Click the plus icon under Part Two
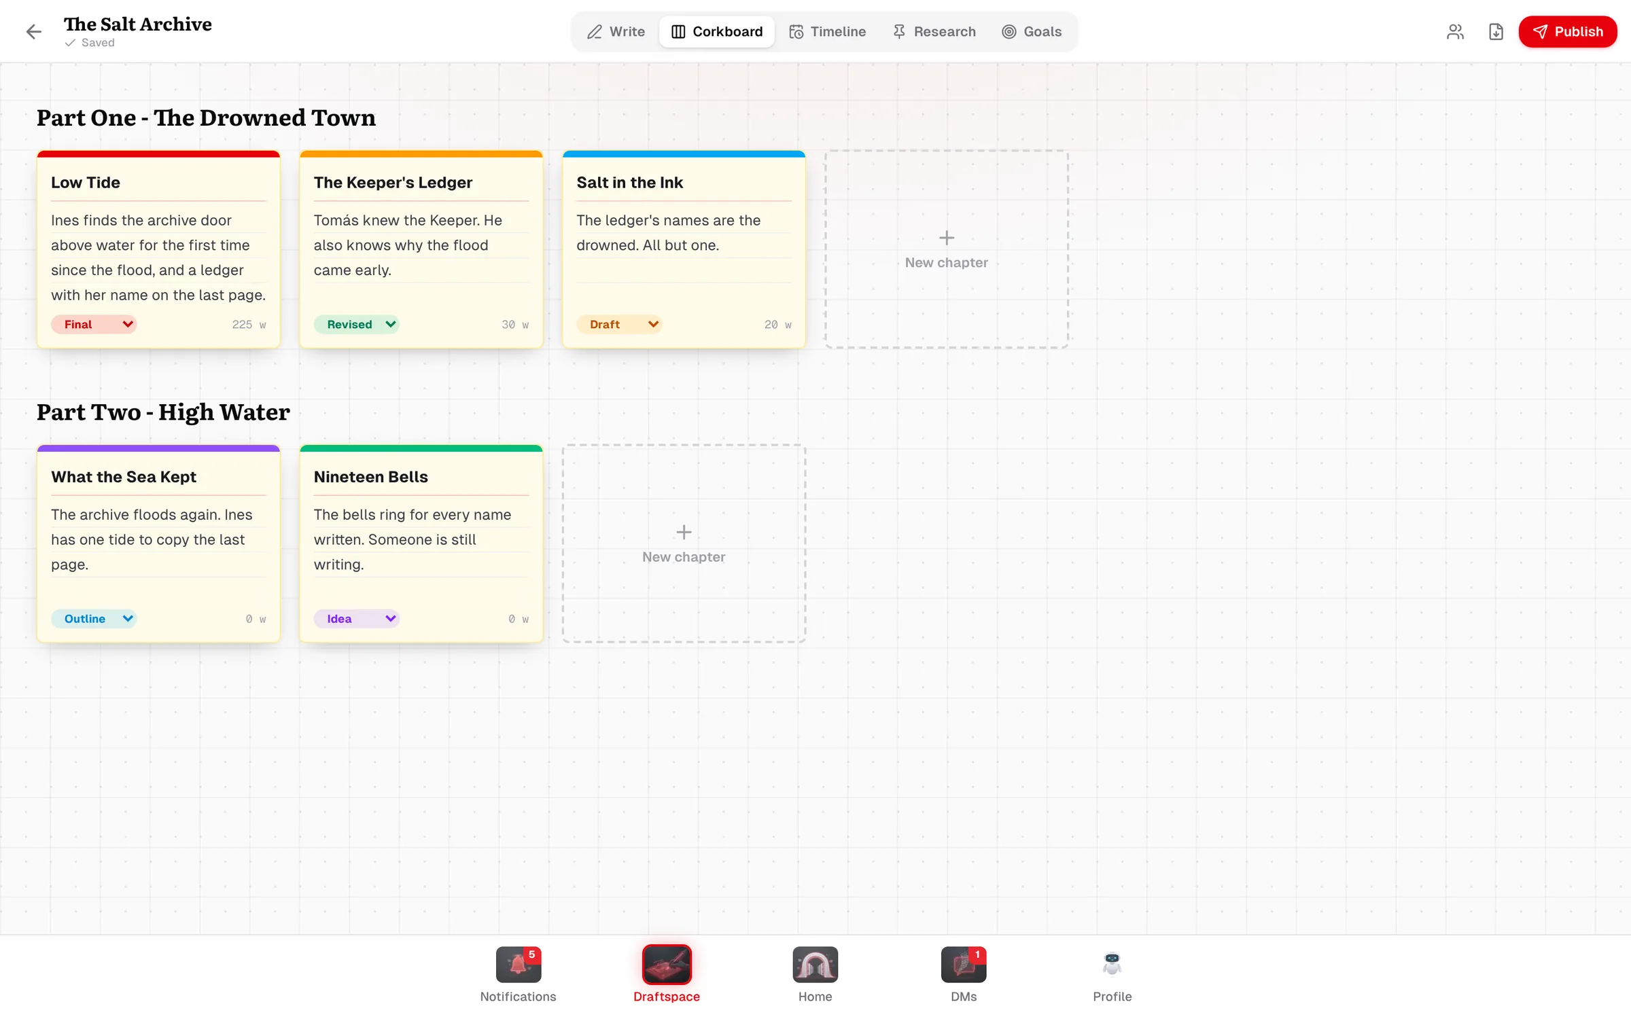1631x1019 pixels. 684,532
